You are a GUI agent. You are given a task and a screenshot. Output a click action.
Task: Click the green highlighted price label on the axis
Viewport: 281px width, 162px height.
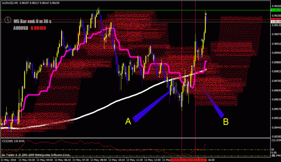pyautogui.click(x=276, y=10)
